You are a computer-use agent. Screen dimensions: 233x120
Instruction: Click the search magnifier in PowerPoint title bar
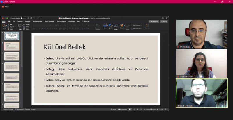[163, 18]
